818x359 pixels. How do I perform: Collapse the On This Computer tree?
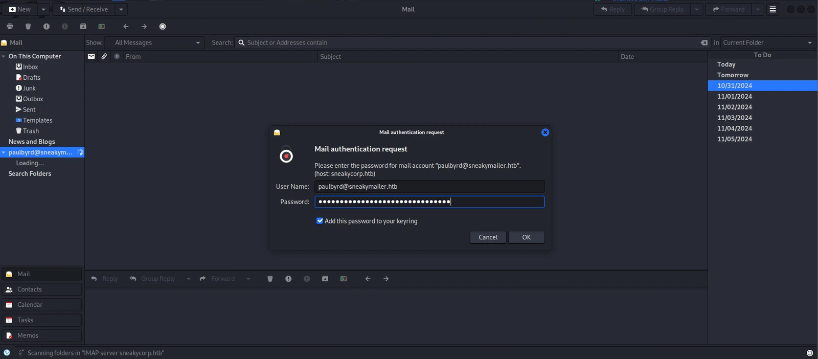click(x=4, y=56)
